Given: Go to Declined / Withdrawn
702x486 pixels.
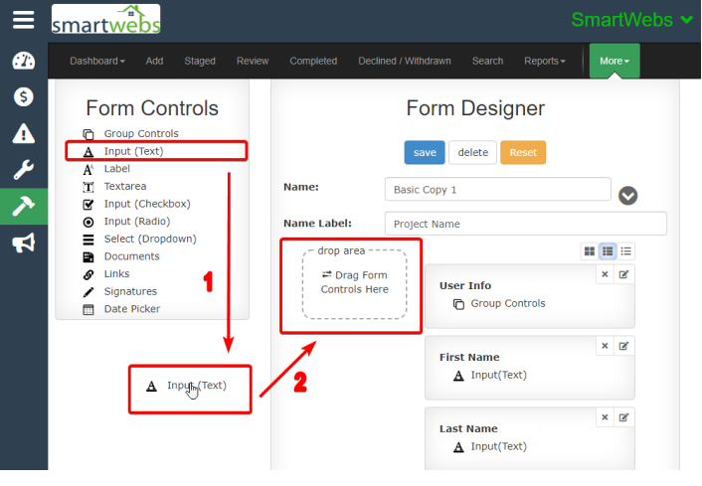Looking at the screenshot, I should [x=405, y=61].
